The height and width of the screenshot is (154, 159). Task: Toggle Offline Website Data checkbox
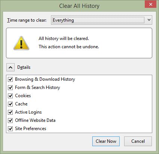[x=10, y=120]
